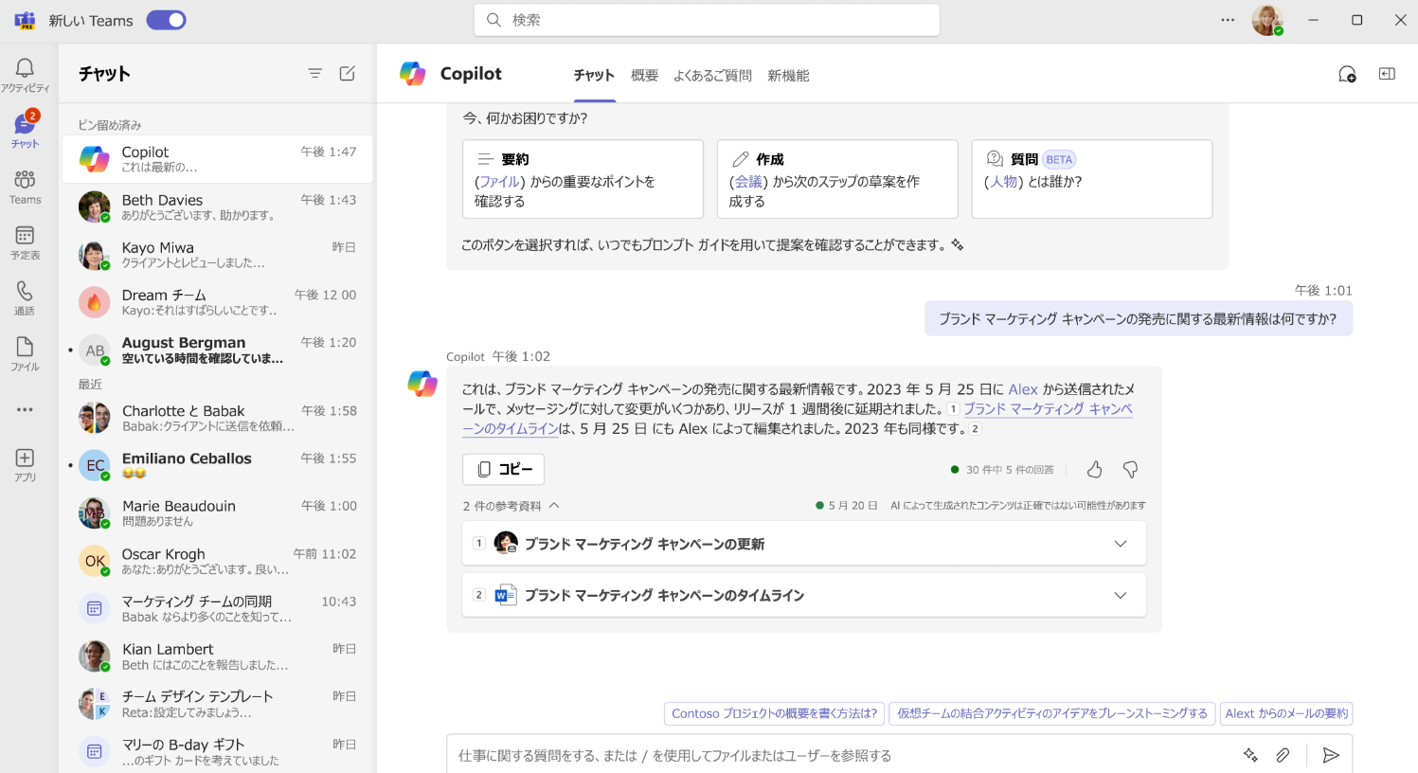
Task: Open chat with Emiliano Ceballos
Action: coord(218,465)
